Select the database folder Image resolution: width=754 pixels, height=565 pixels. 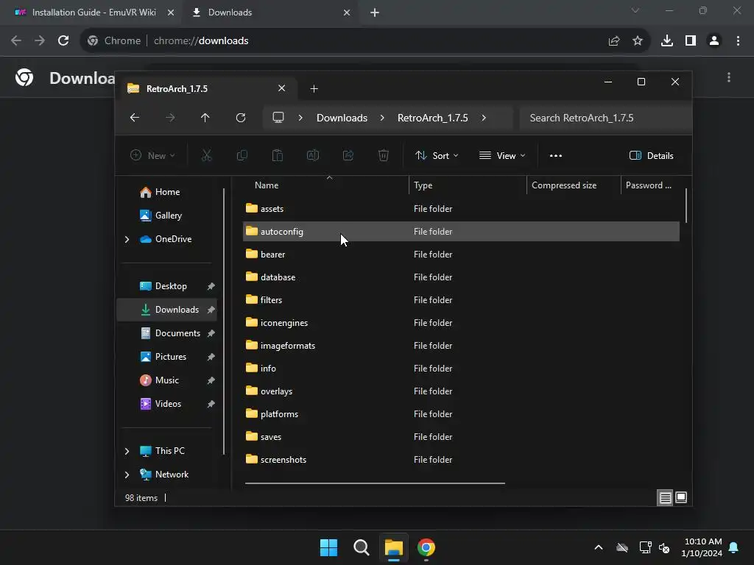coord(461,277)
